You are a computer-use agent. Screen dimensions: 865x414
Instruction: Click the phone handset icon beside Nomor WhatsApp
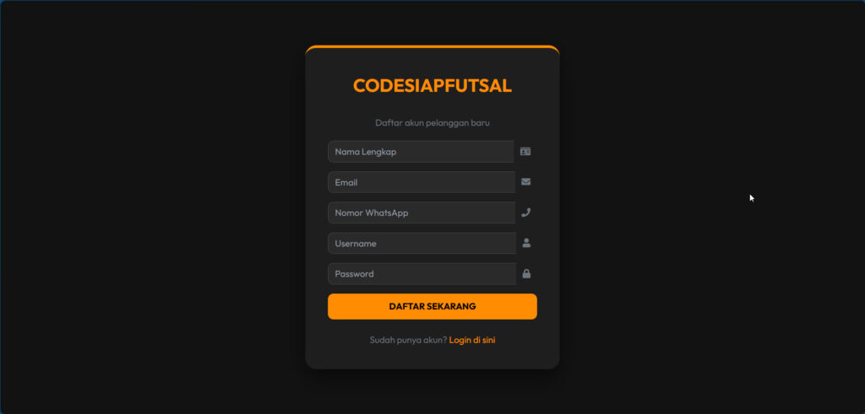(x=525, y=212)
